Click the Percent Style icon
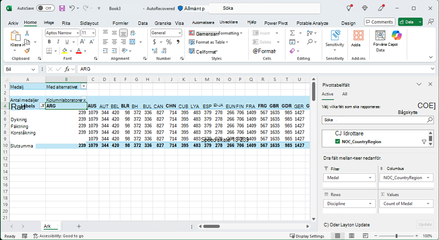The width and height of the screenshot is (439, 240). (x=169, y=42)
